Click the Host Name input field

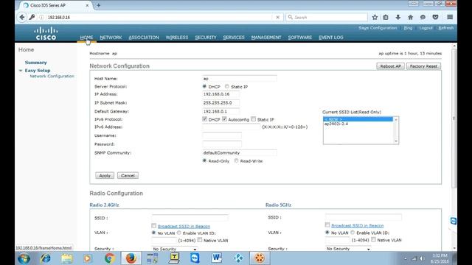[x=240, y=79]
